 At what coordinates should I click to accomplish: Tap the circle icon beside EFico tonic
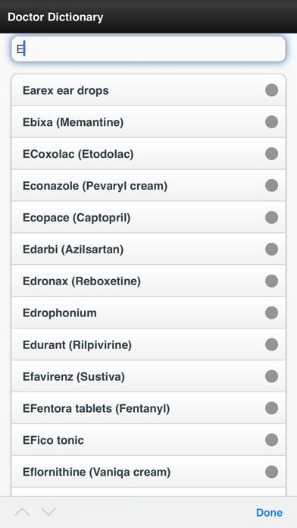click(271, 439)
